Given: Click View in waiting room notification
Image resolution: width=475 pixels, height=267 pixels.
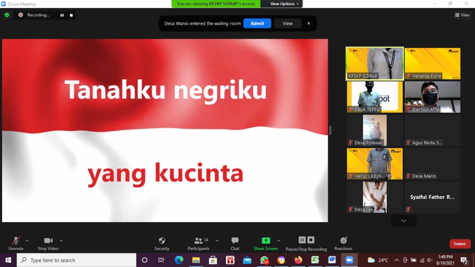Looking at the screenshot, I should click(x=288, y=23).
